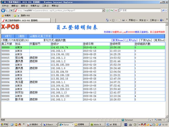
Task: Open the 工具(T) menu in menu bar
Action: tap(45, 5)
